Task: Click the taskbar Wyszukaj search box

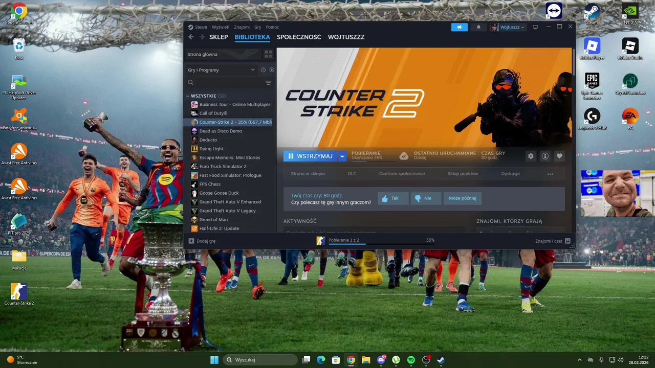Action: click(260, 360)
